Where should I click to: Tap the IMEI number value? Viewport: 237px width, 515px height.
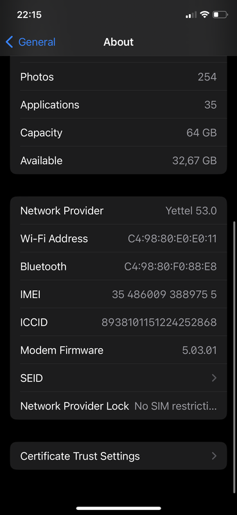[x=164, y=294]
